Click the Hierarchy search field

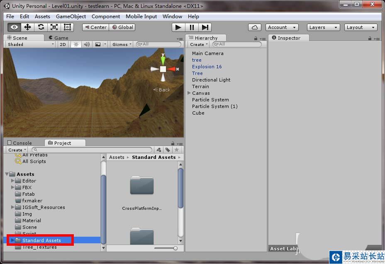tap(237, 44)
